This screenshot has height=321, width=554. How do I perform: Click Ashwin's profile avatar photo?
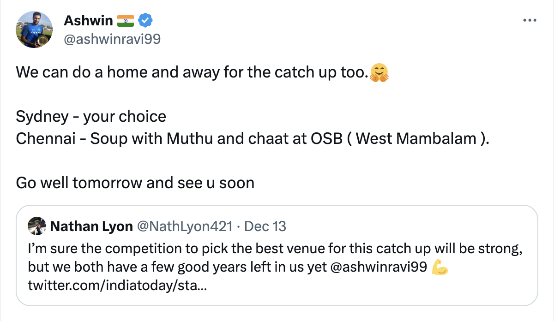coord(32,30)
